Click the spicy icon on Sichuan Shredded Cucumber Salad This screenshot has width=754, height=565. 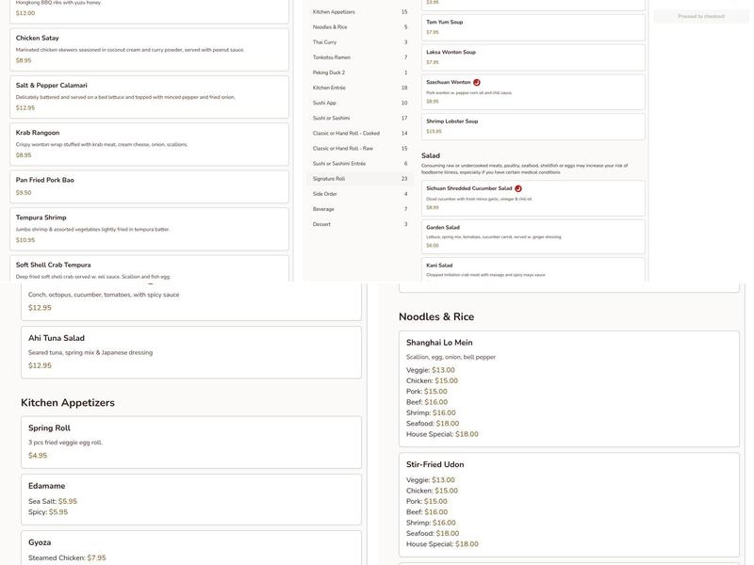(x=518, y=188)
